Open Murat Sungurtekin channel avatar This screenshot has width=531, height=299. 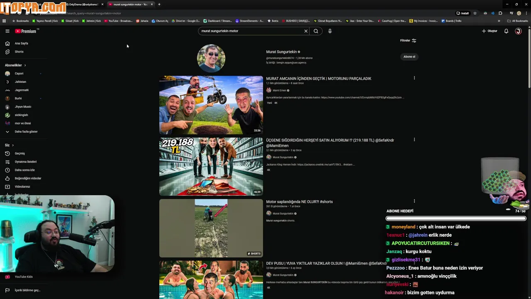(211, 59)
